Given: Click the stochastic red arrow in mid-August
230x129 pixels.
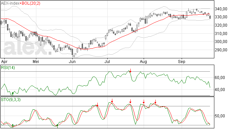Looking at the screenshot, I should [x=155, y=102].
